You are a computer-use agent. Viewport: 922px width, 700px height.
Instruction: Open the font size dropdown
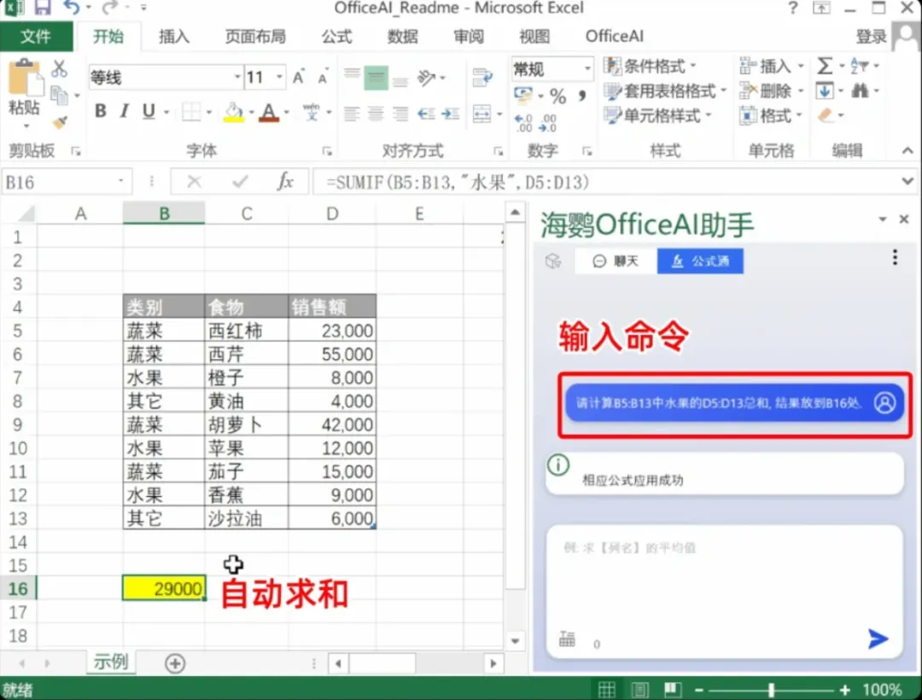(x=279, y=77)
